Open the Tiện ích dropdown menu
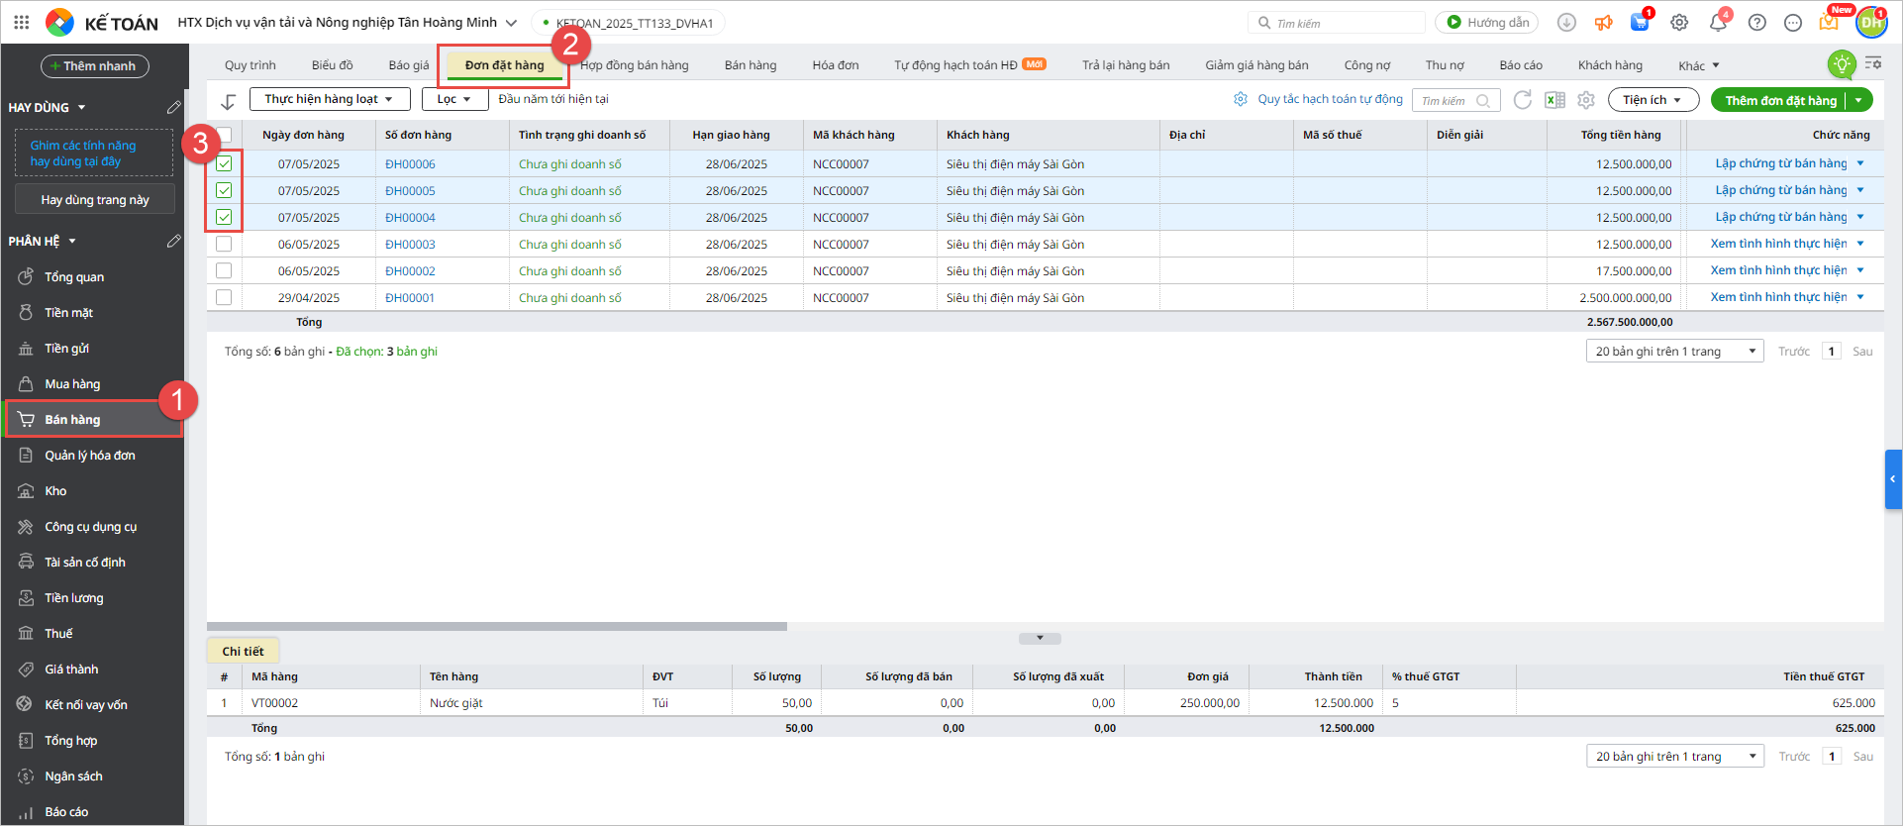 tap(1653, 100)
